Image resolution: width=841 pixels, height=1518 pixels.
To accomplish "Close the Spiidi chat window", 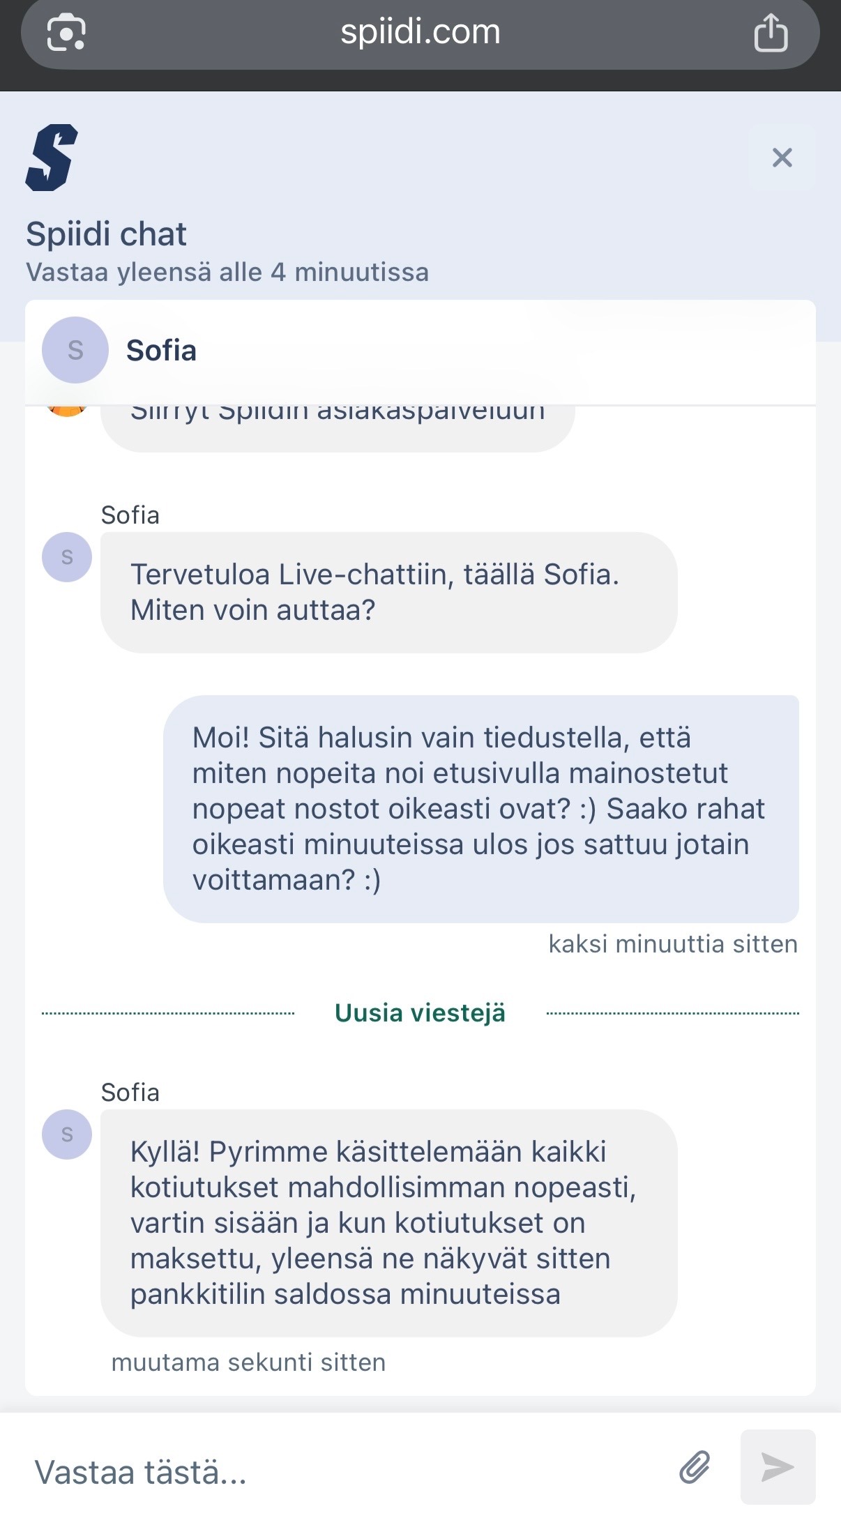I will click(784, 158).
